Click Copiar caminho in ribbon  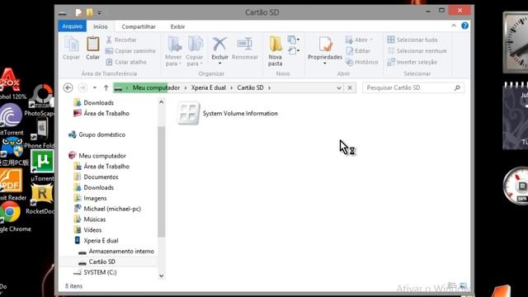point(130,51)
